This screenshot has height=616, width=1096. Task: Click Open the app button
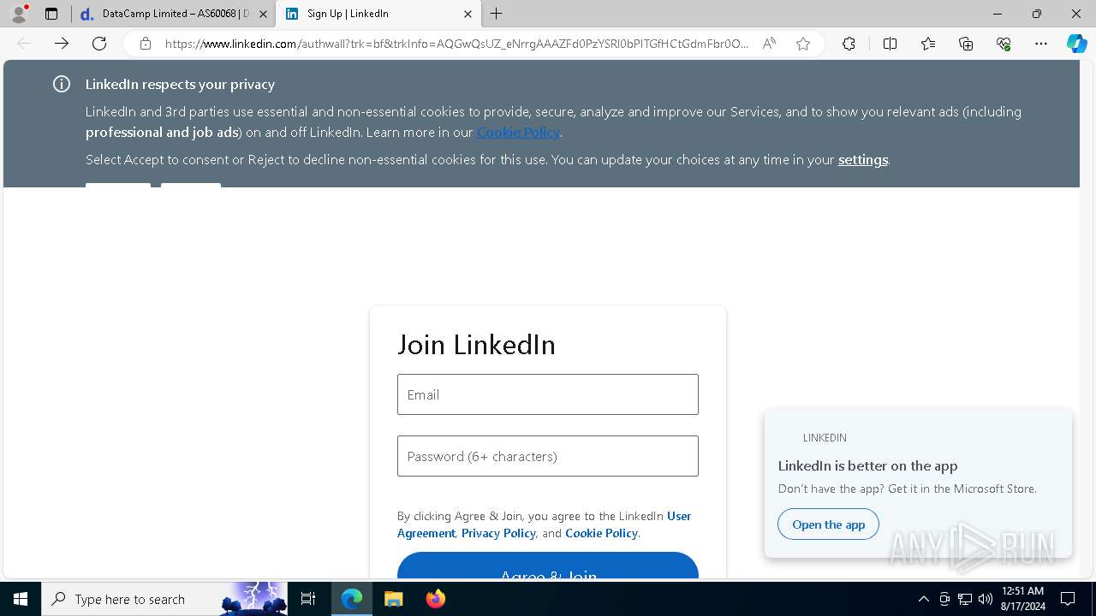pyautogui.click(x=828, y=524)
